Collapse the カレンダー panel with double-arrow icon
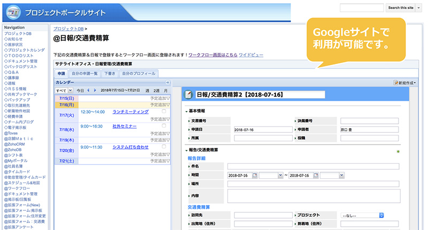Image resolution: width=428 pixels, height=230 pixels. click(x=167, y=82)
